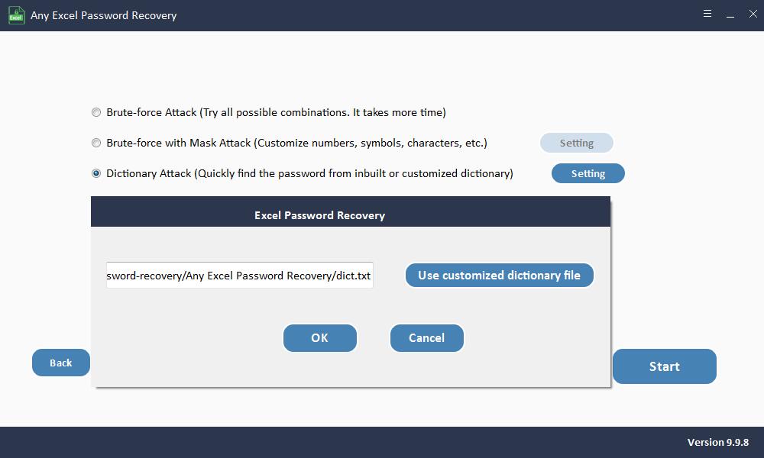Open Setting for Brute-force with Mask Attack
This screenshot has width=764, height=458.
click(576, 144)
